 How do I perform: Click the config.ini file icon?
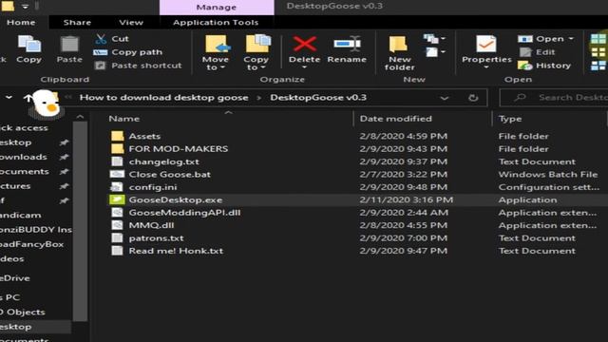point(117,187)
